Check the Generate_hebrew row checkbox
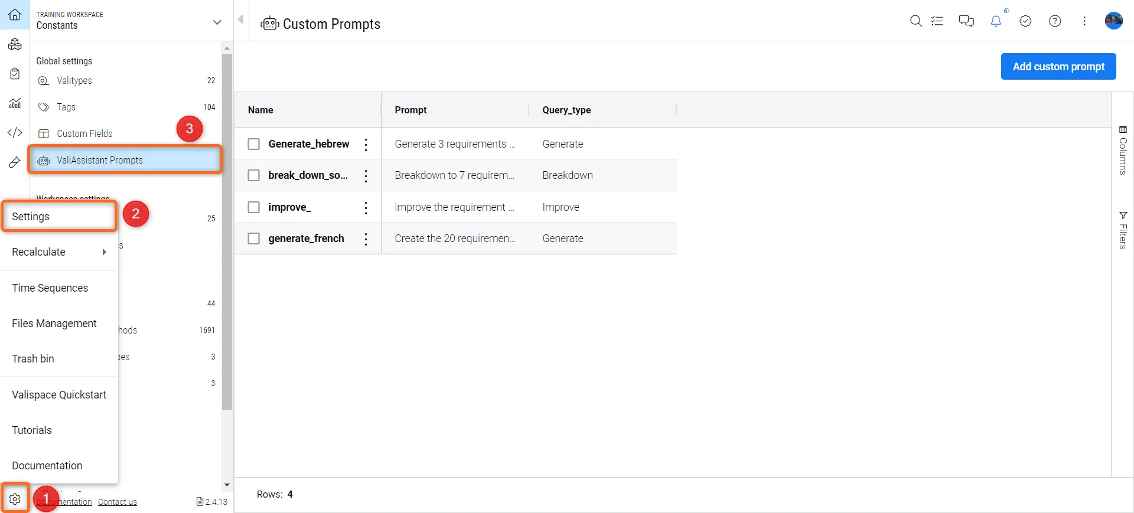This screenshot has width=1134, height=513. (x=254, y=144)
